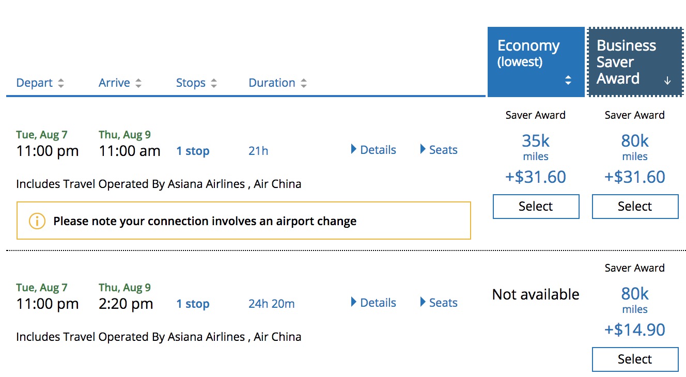Expand Details for the 24h 20m flight
Screen dimensions: 686x377
373,303
